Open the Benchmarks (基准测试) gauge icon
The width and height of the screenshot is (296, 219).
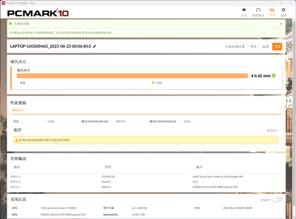click(x=258, y=10)
